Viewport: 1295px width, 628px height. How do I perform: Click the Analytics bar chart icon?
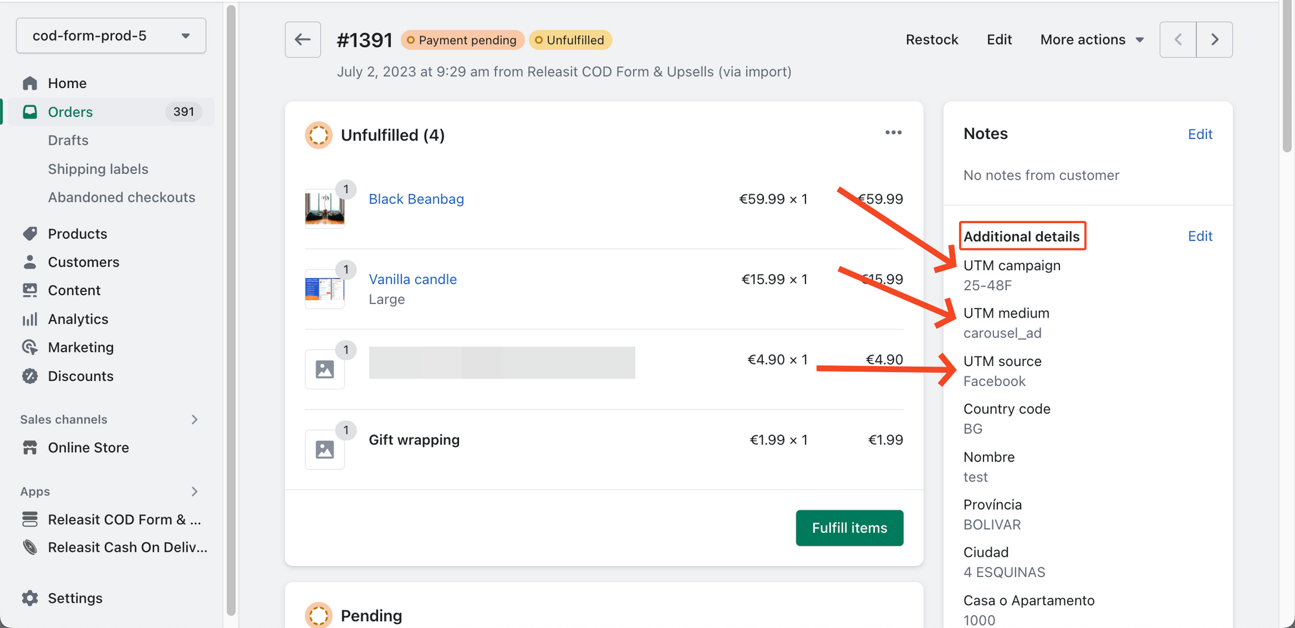pyautogui.click(x=30, y=319)
